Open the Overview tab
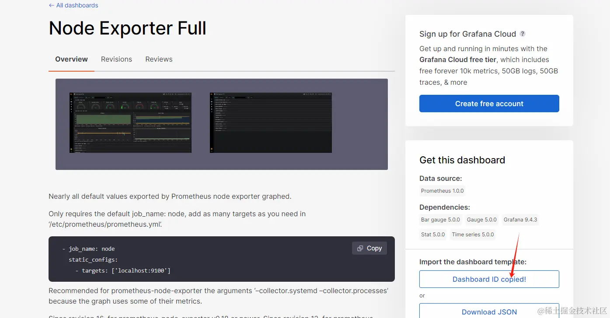This screenshot has height=318, width=610. pos(71,59)
